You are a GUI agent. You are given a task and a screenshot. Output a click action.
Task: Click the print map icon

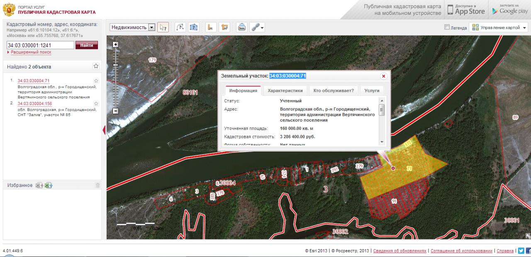[241, 27]
